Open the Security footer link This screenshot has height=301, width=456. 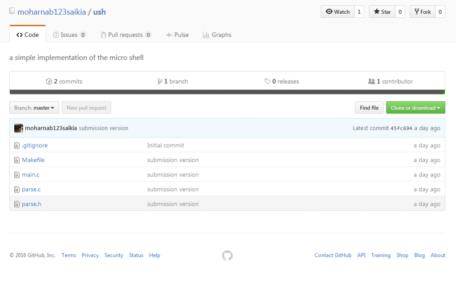click(x=114, y=255)
